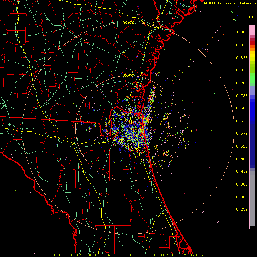The image size is (257, 257).
Task: Click the black radar site hole at map center
Action: click(x=128, y=128)
